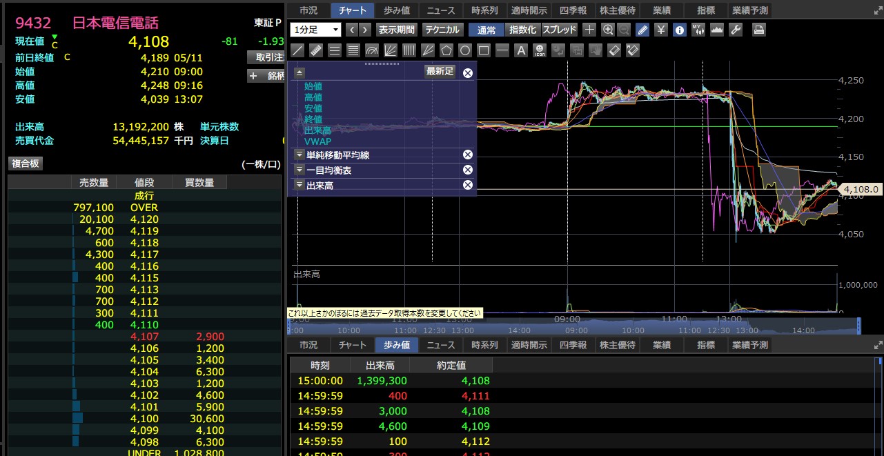The height and width of the screenshot is (456, 884).
Task: Click the + 銘柄 add button
Action: click(x=266, y=76)
